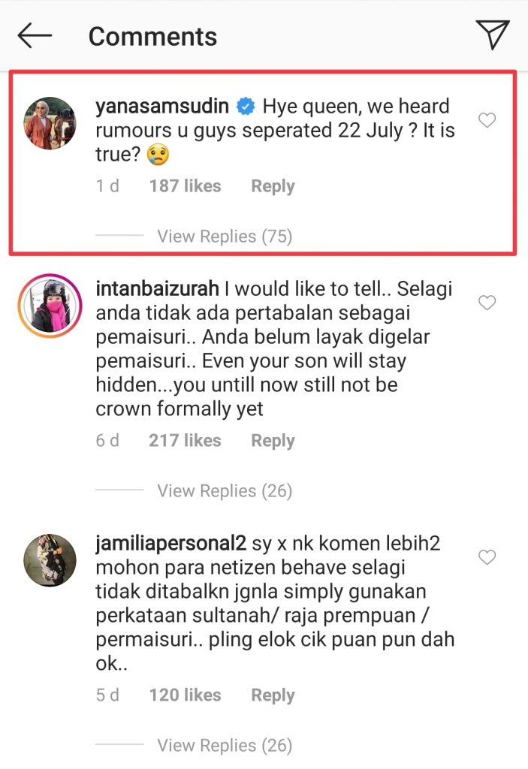
Task: View the 217 likes list
Action: pos(185,440)
